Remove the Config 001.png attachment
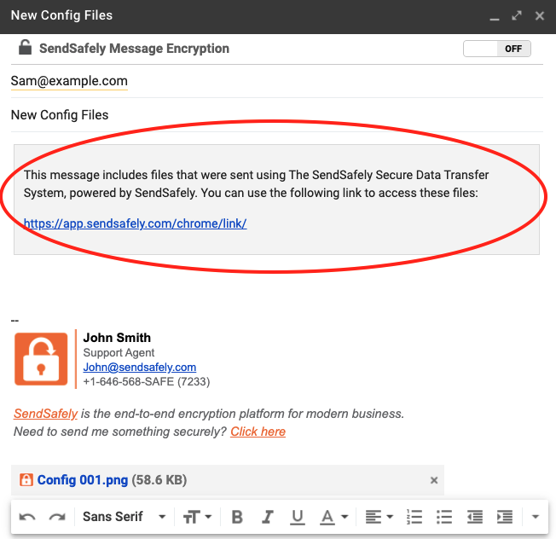The image size is (556, 539). 434,480
